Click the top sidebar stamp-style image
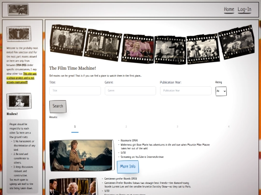 click(x=19, y=34)
